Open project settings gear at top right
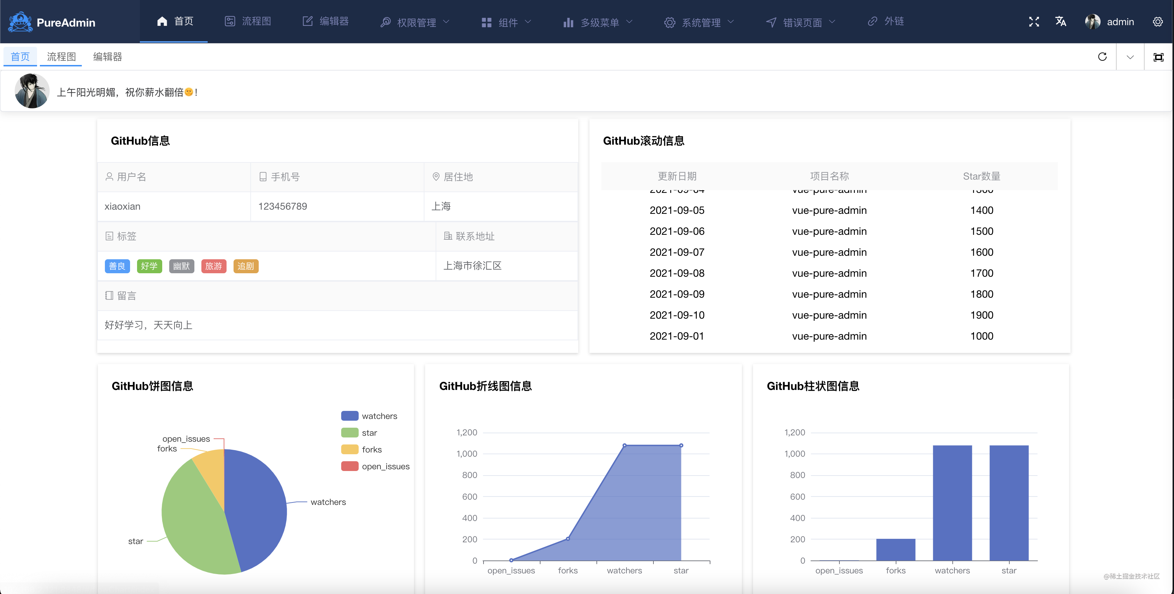 pos(1158,21)
